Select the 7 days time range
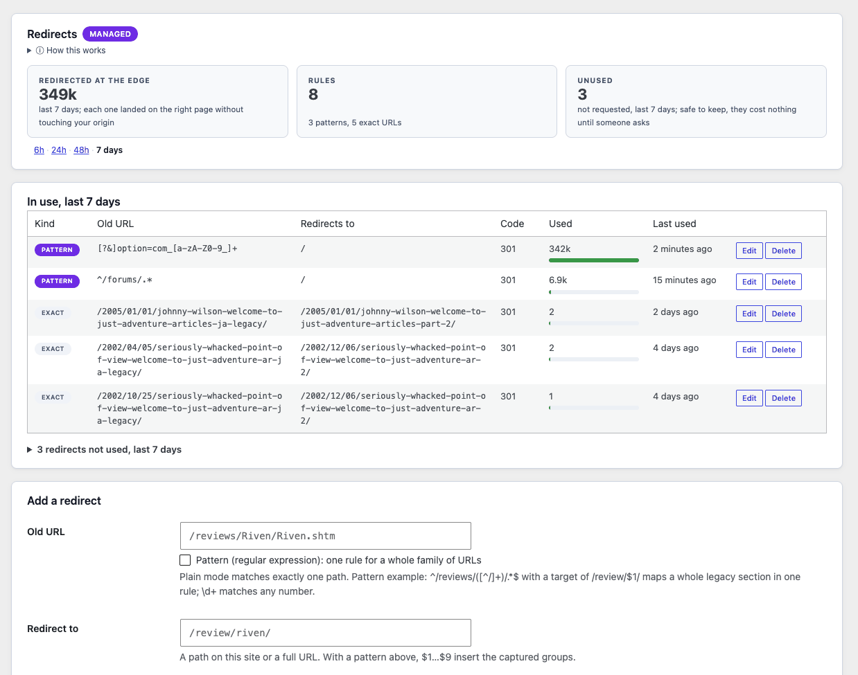858x675 pixels. (110, 150)
